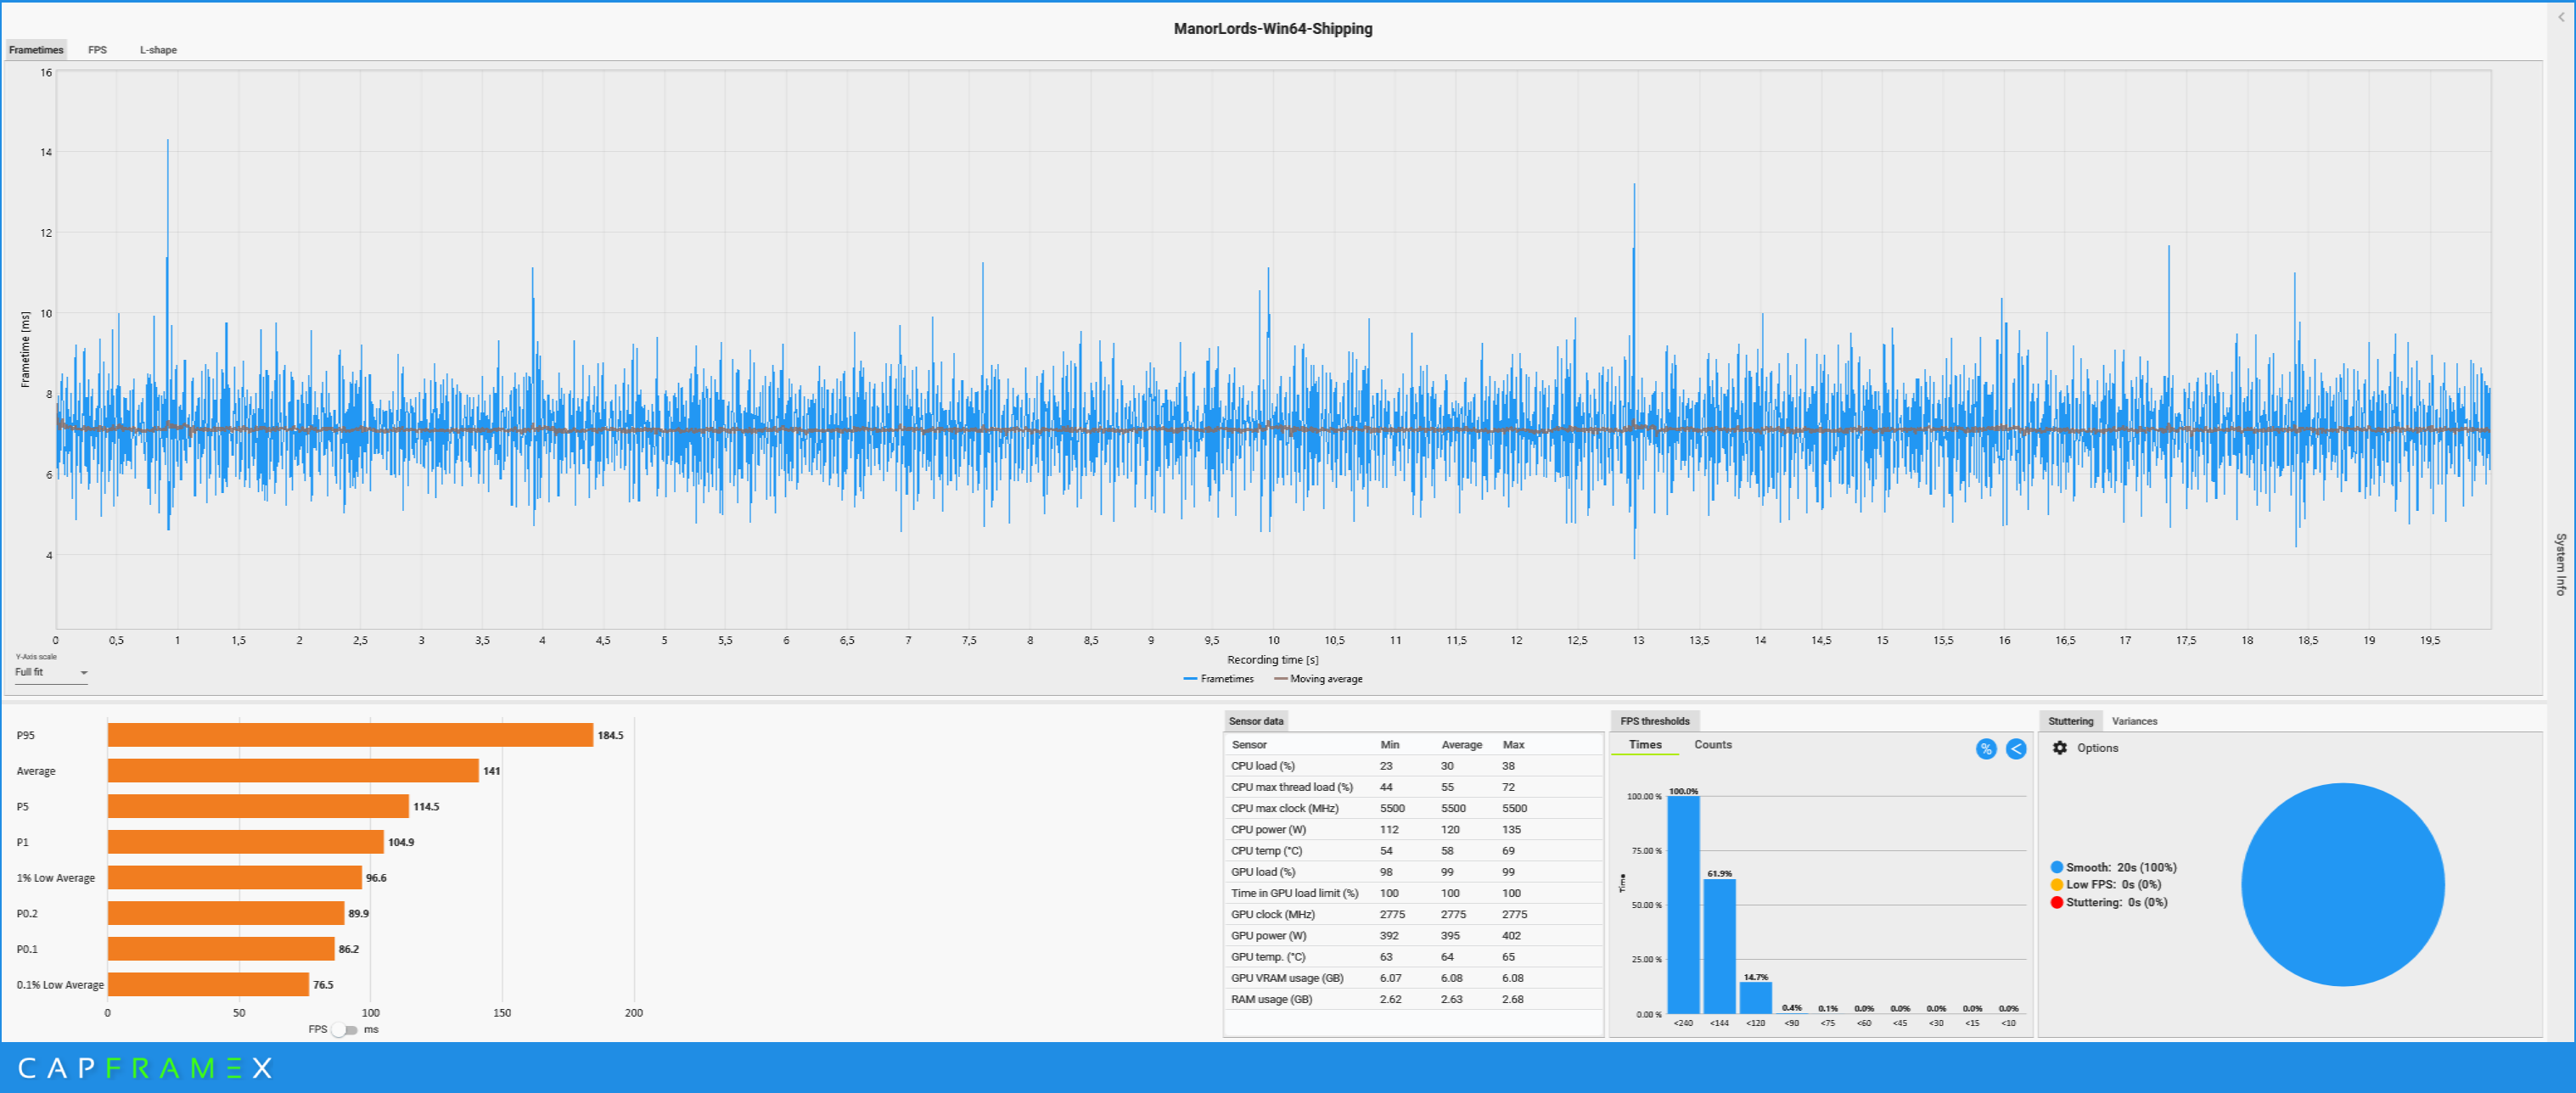Click the red Stuttering legend dot

[2057, 902]
